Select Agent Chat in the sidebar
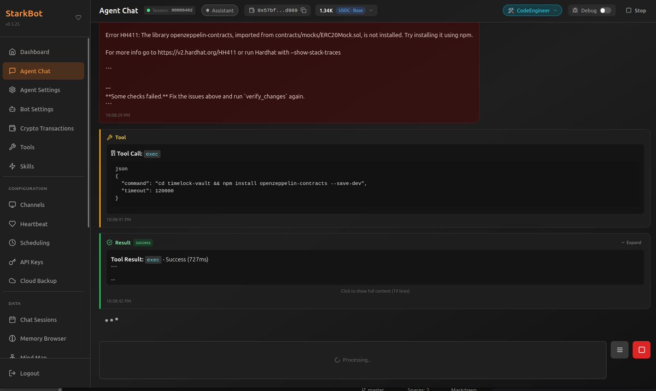656x391 pixels. click(x=43, y=71)
